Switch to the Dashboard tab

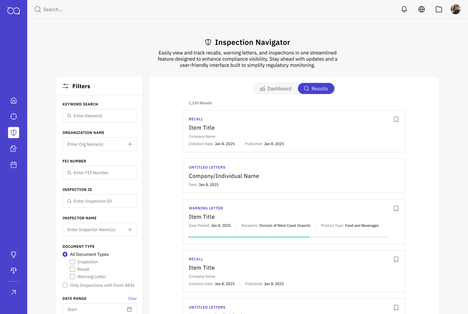point(276,88)
